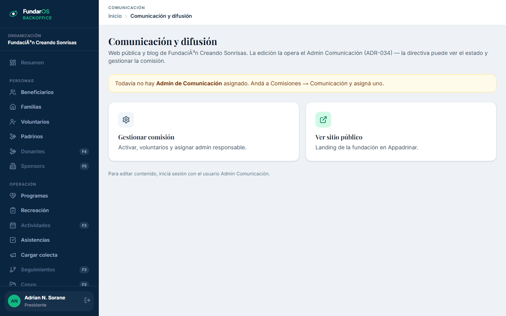This screenshot has height=316, width=506.
Task: Click the Presidente role label
Action: tap(35, 305)
